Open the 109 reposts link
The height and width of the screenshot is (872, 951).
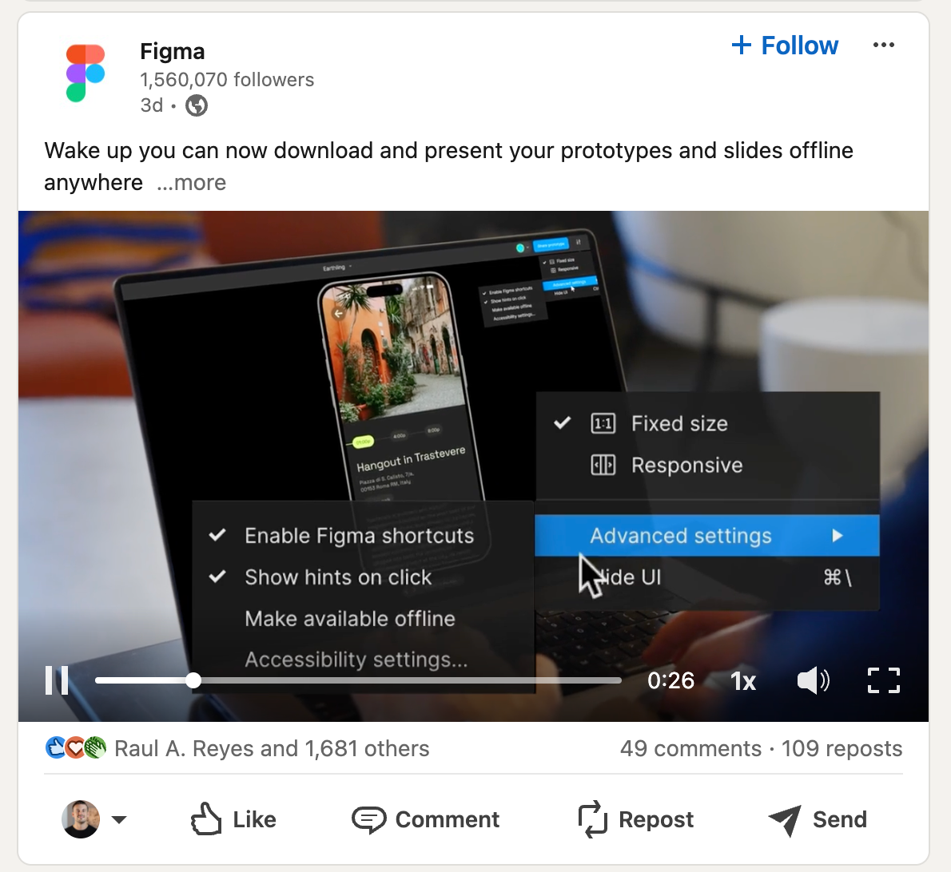842,748
